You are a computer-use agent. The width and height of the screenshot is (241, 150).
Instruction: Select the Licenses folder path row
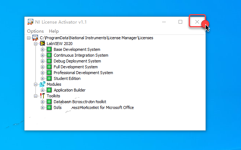coord(96,38)
